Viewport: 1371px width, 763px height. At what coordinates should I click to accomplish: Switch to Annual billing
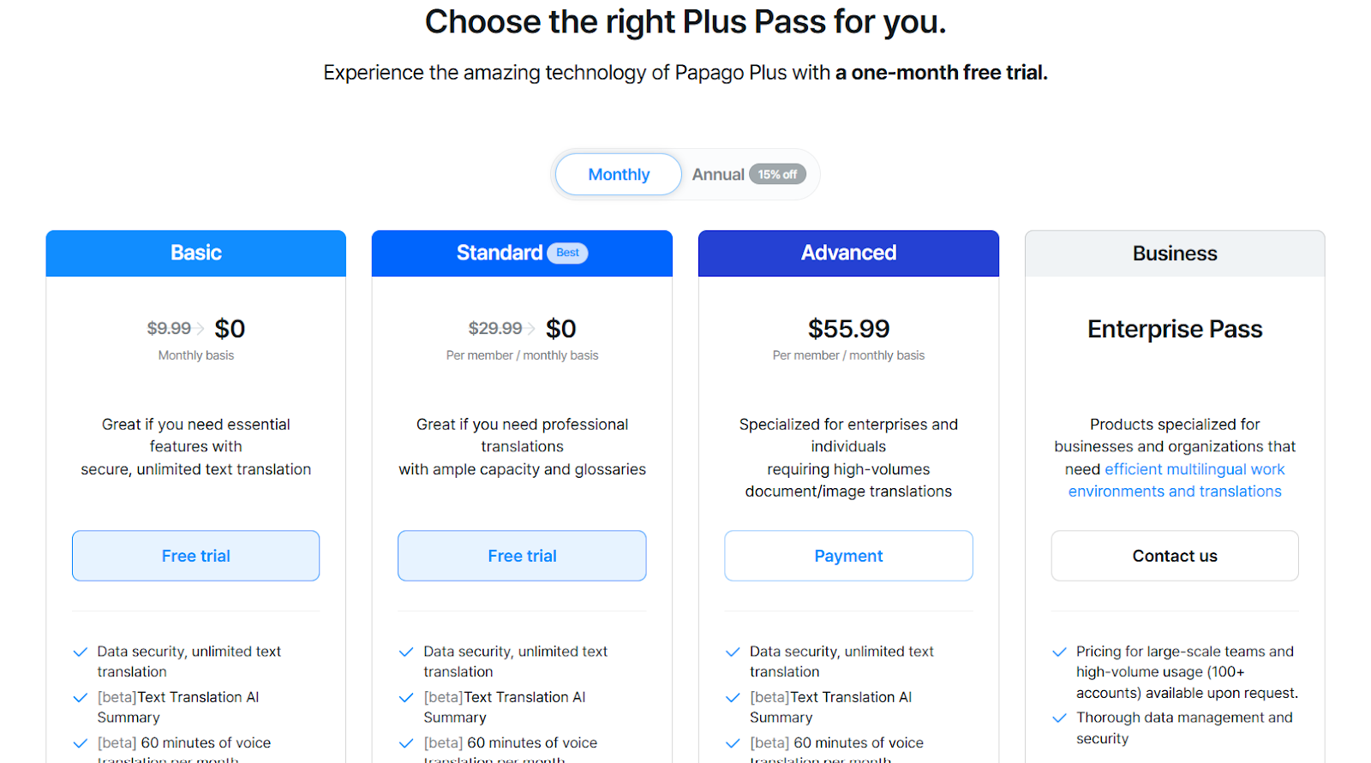(x=720, y=174)
